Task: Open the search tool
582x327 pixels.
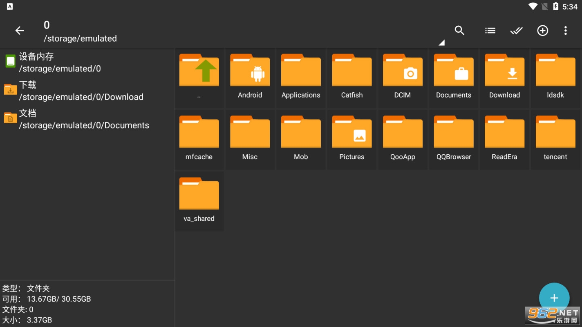Action: [x=459, y=31]
